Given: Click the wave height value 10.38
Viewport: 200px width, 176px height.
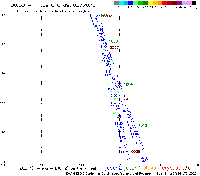Looking at the screenshot, I should [142, 155].
